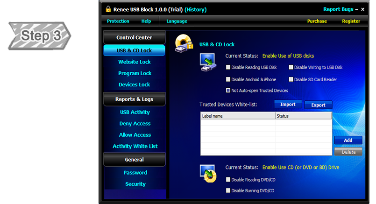Click the Reports & Logs header
Viewport: 376px width, 204px height.
(135, 99)
